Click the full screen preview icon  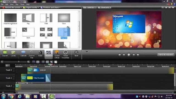click(169, 7)
